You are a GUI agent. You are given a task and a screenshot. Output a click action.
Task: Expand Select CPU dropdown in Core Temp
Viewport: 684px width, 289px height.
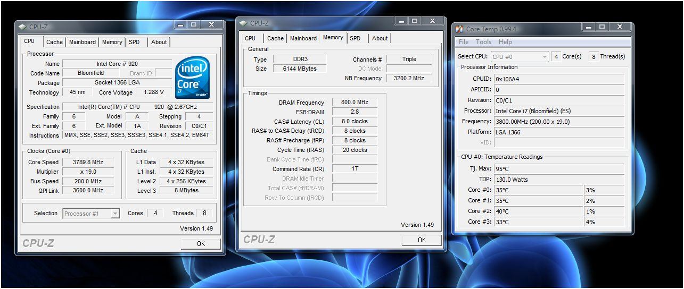point(520,56)
